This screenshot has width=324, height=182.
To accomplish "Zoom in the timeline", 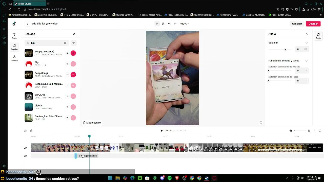I will (x=309, y=131).
